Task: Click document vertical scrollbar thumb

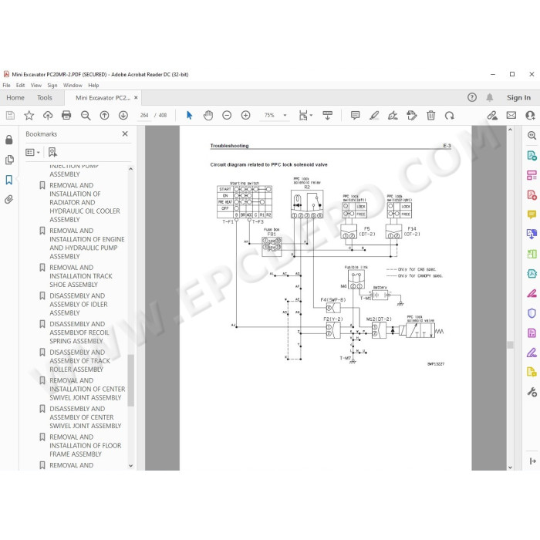Action: (x=510, y=345)
